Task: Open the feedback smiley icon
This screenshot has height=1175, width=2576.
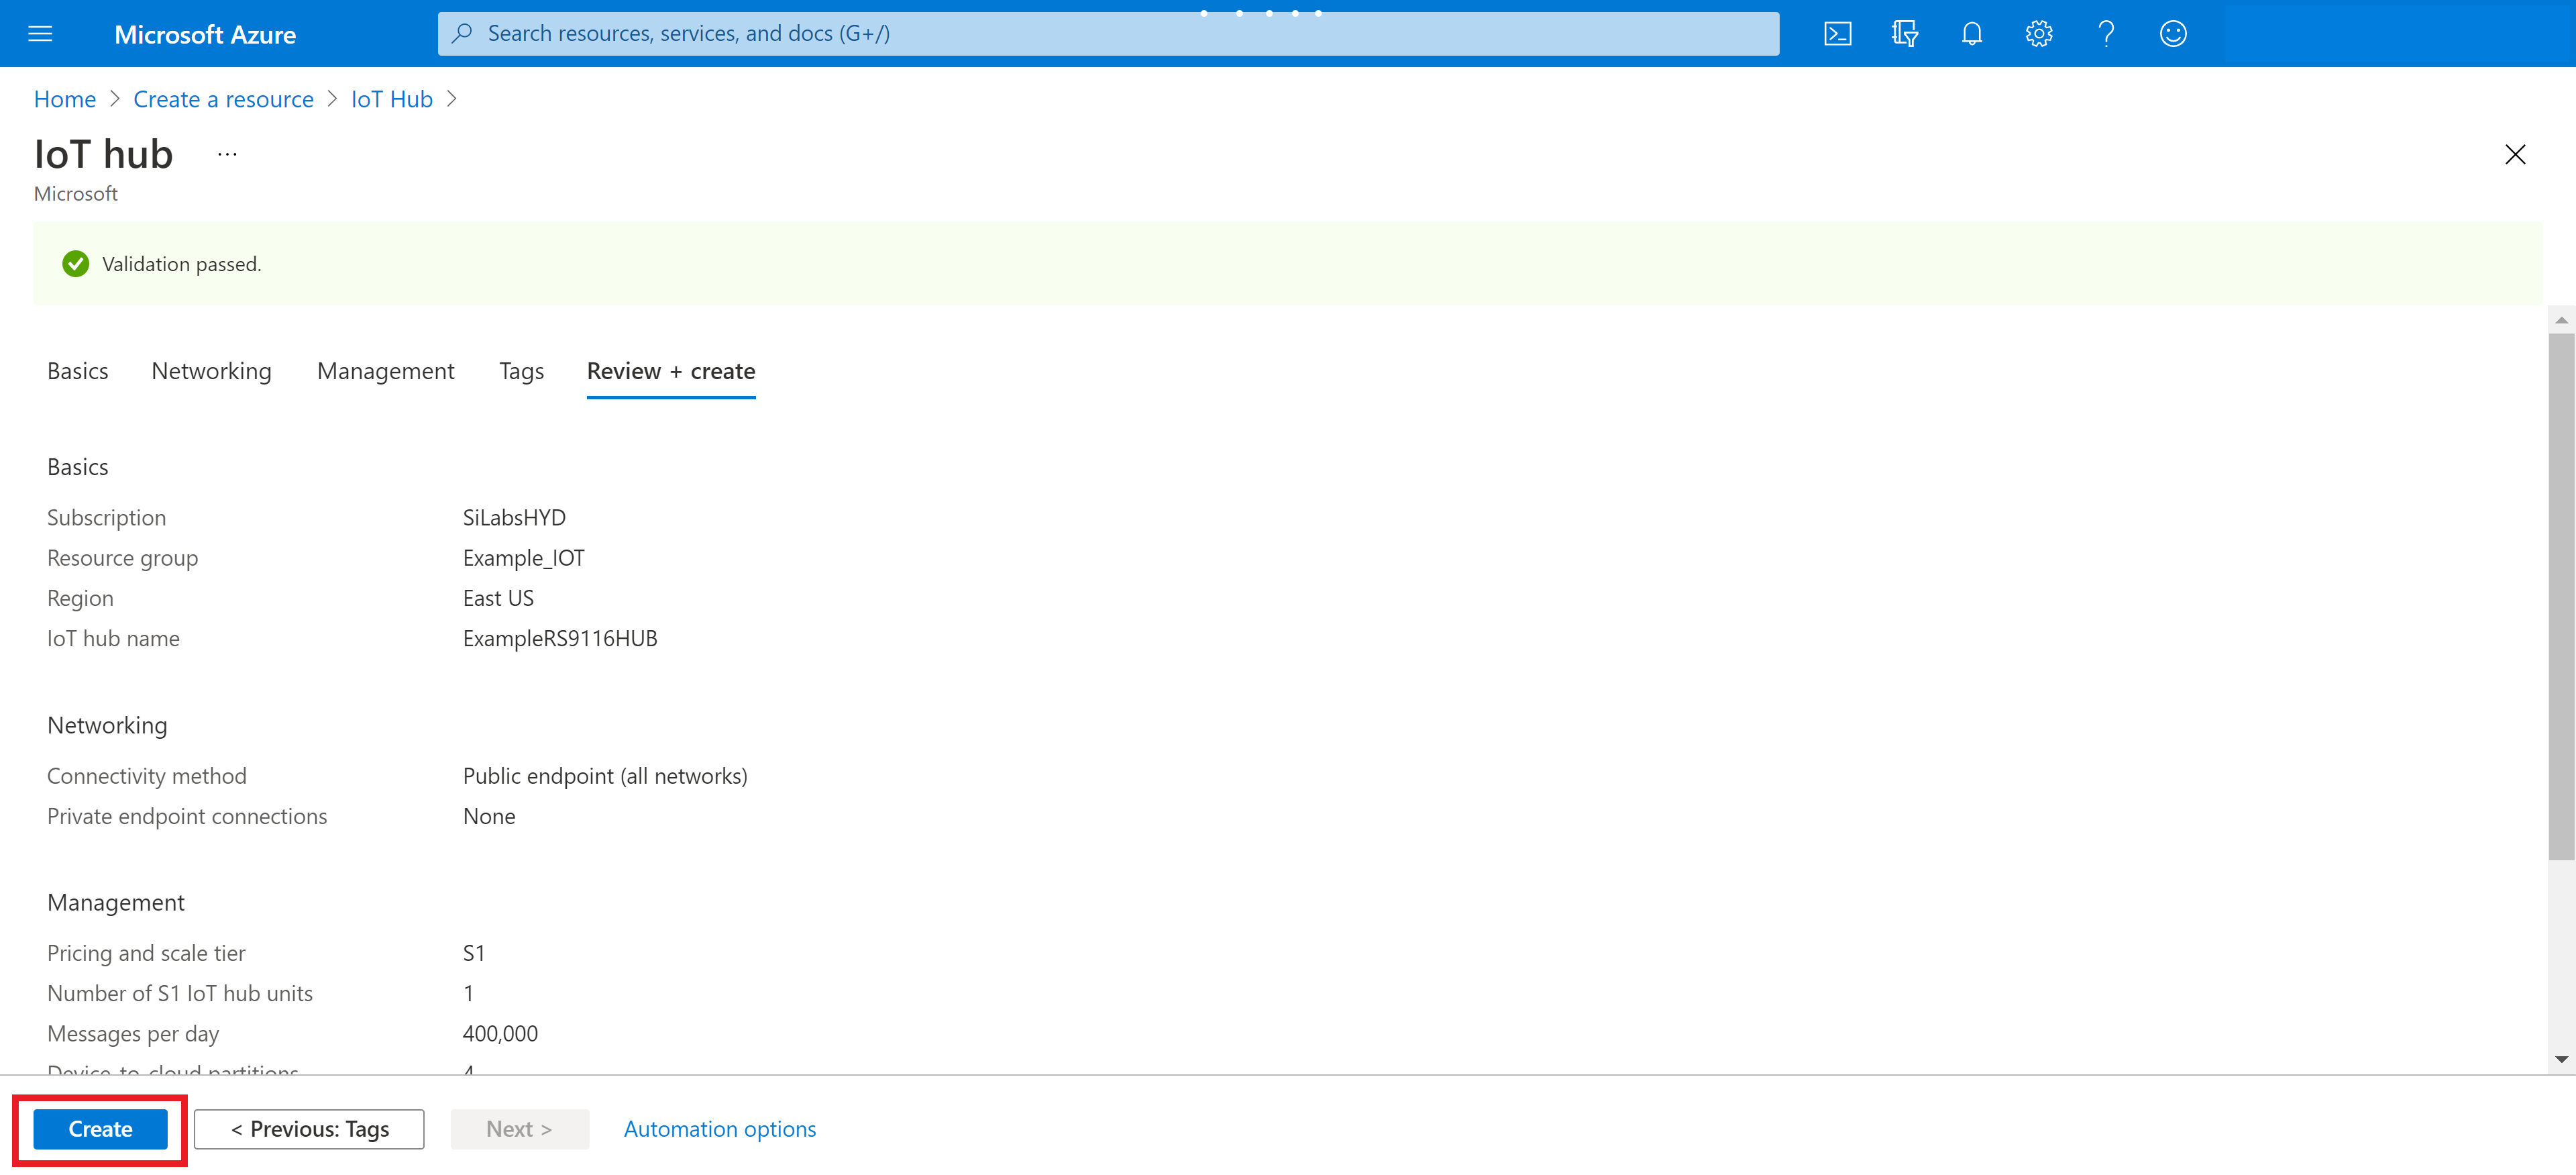Action: coord(2172,34)
